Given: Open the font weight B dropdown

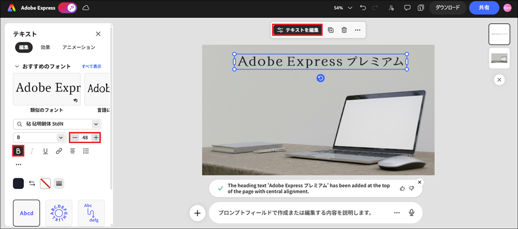Looking at the screenshot, I should (40, 138).
